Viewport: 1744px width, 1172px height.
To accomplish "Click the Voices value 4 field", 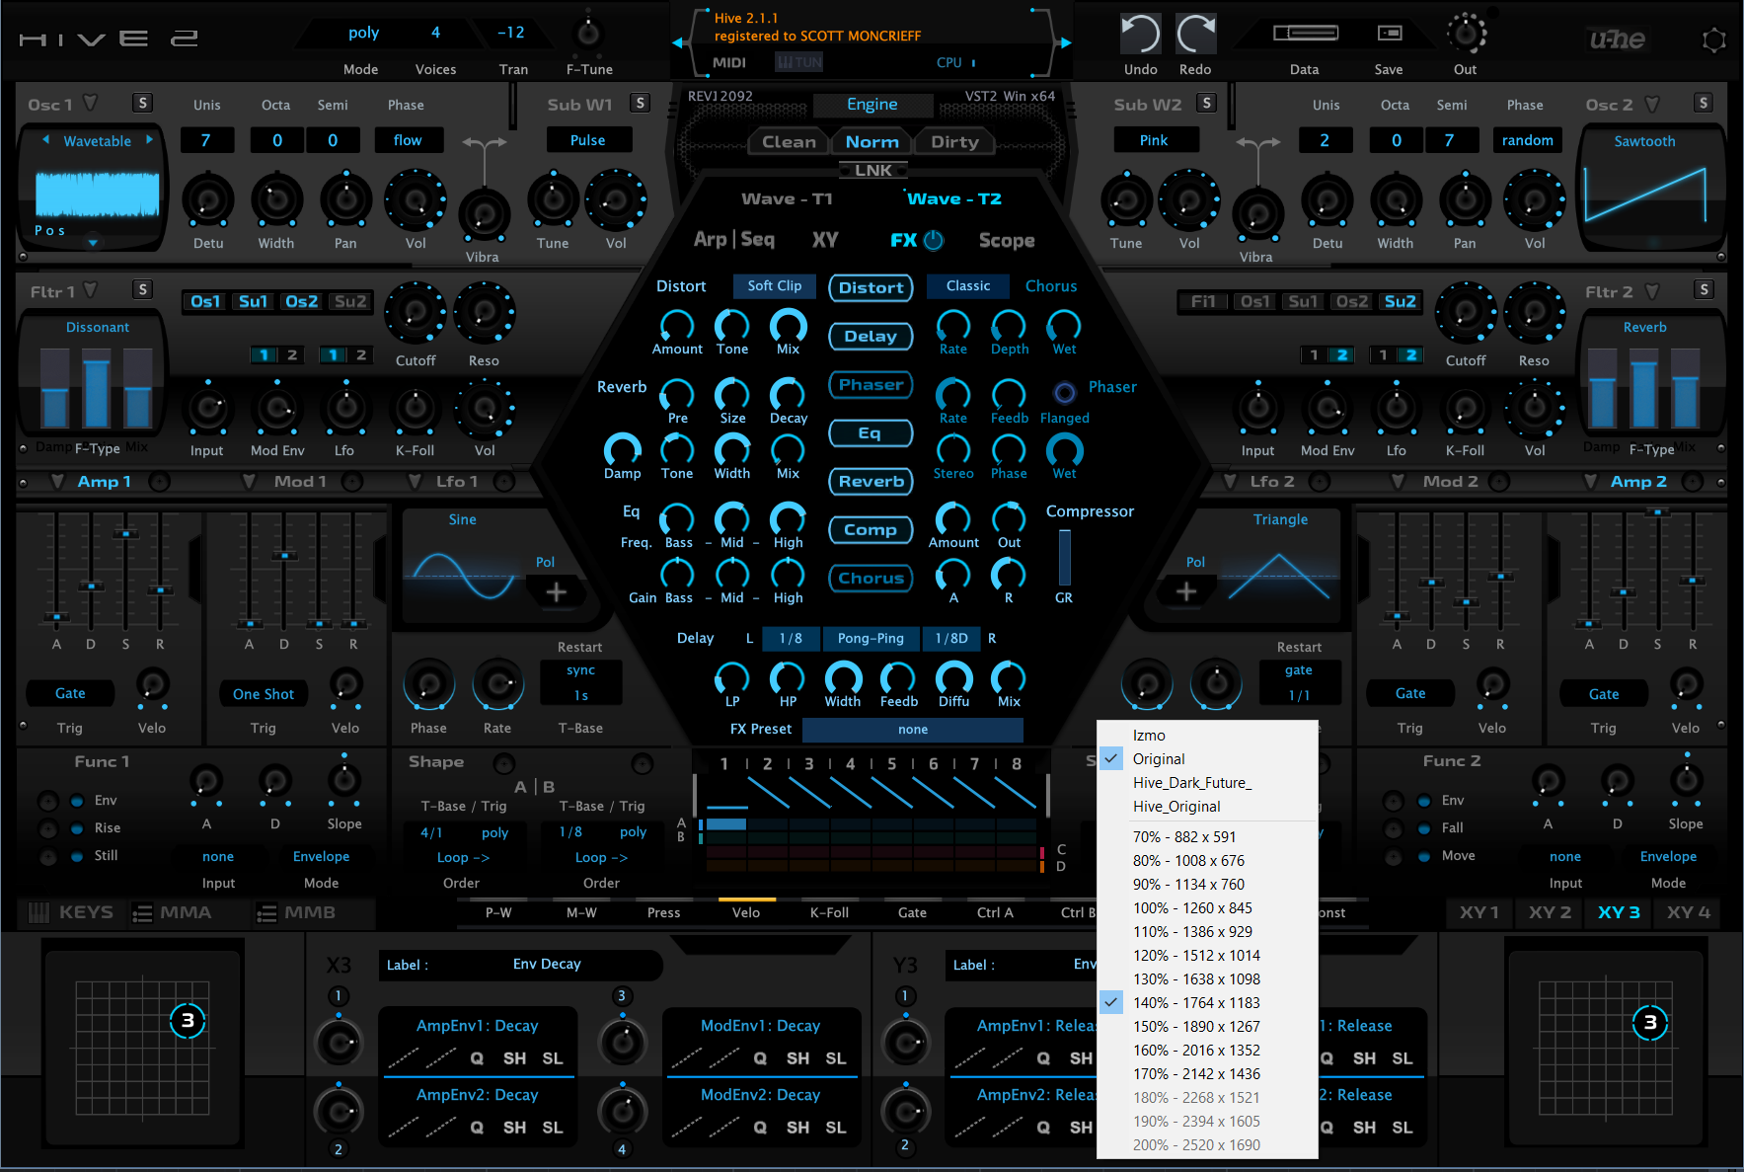I will [x=435, y=33].
